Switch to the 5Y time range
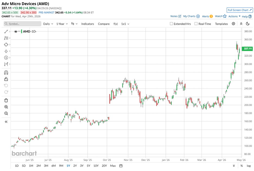 88,166
